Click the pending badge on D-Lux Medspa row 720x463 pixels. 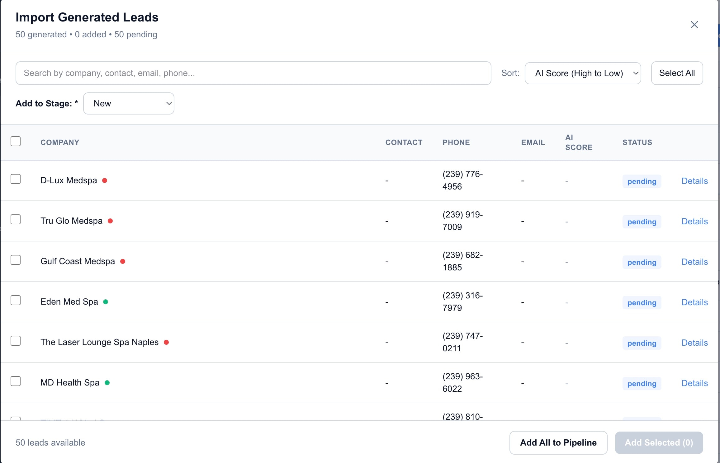pos(641,181)
